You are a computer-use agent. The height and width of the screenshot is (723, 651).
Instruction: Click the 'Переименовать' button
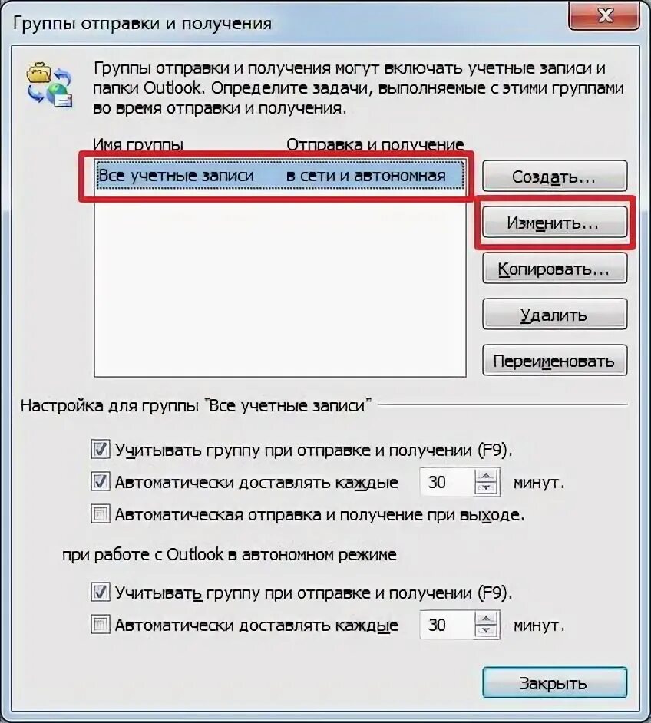[x=554, y=360]
